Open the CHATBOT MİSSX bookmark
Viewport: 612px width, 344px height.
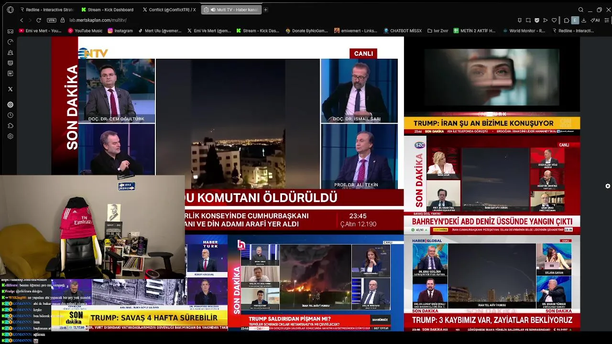click(x=403, y=31)
